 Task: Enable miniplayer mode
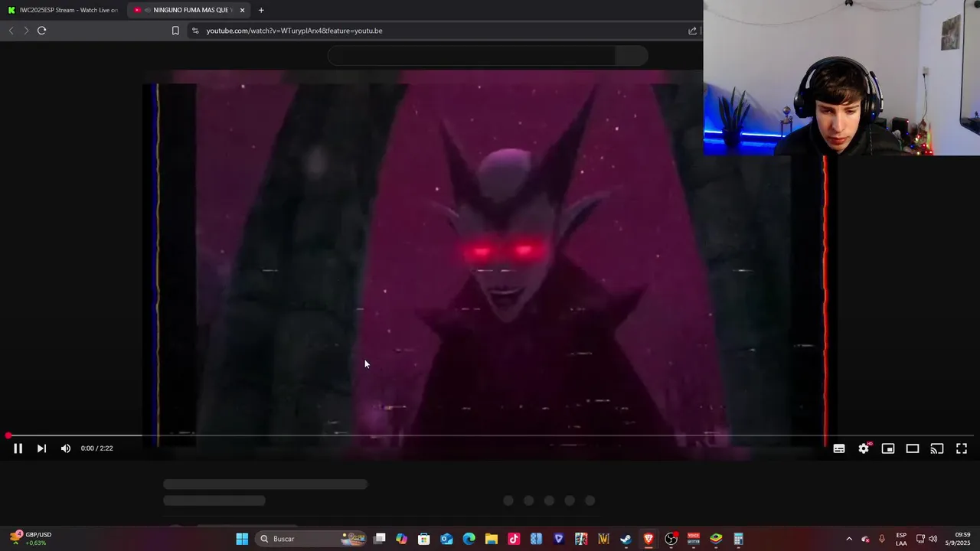click(x=888, y=448)
